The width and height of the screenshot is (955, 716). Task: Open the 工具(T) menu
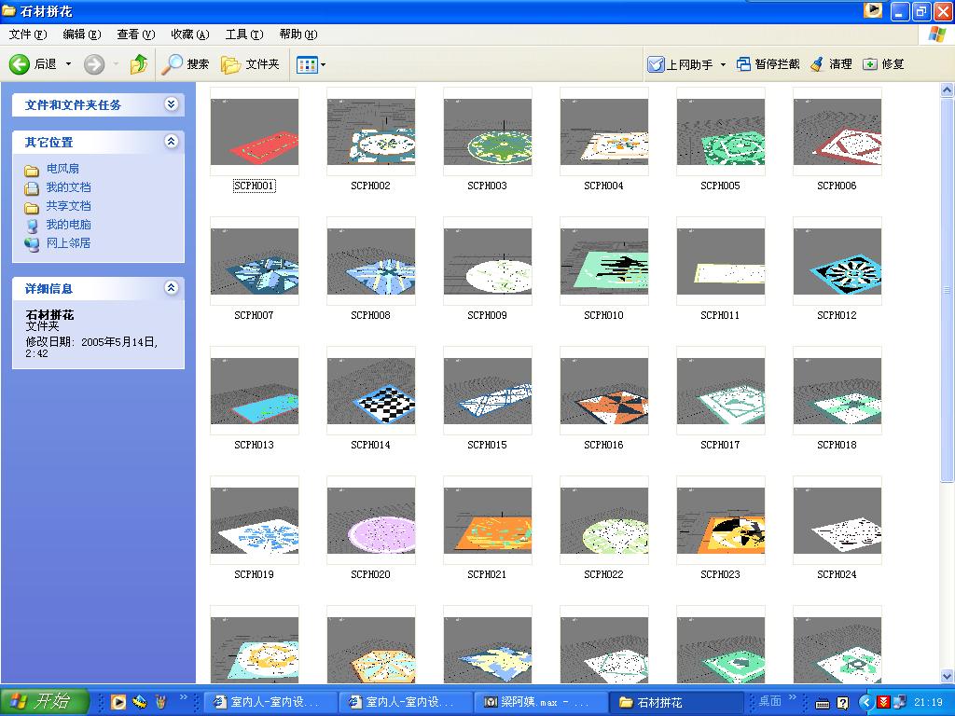(243, 34)
